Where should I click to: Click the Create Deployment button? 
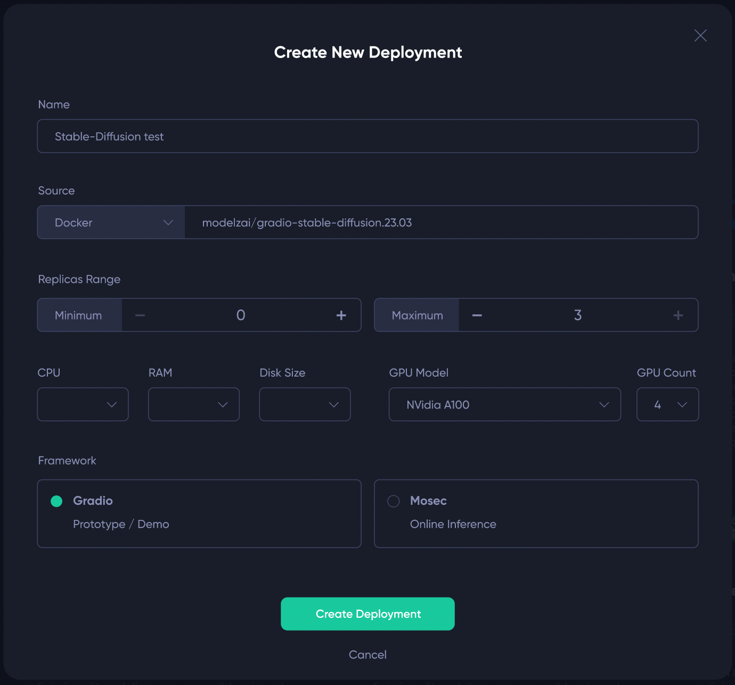pos(367,614)
